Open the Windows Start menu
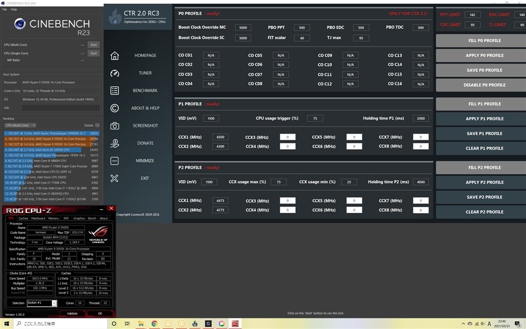526x329 pixels. (x=6, y=324)
